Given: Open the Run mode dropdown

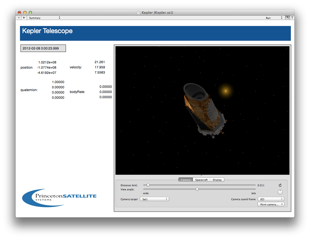Looking at the screenshot, I should (274, 18).
